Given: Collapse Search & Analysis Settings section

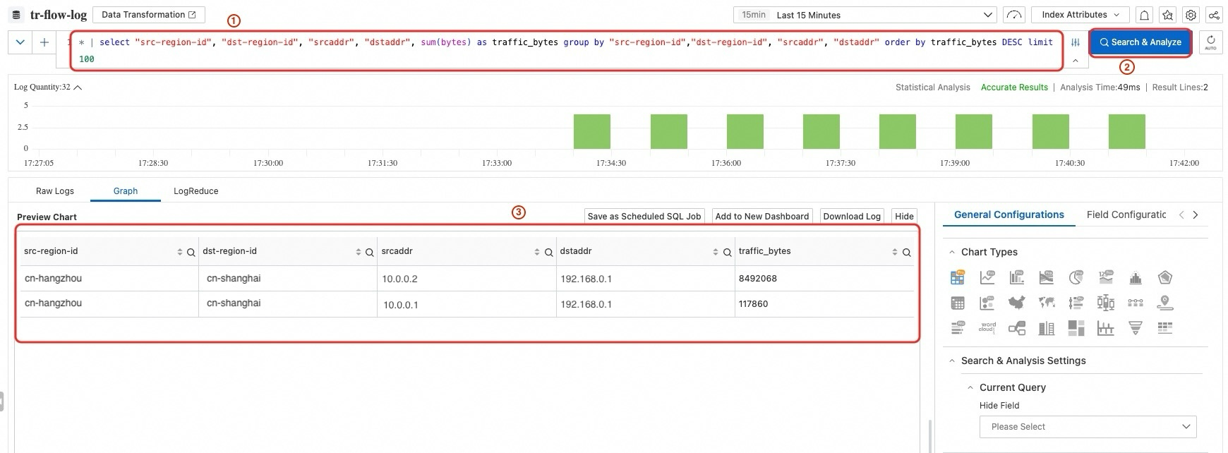Looking at the screenshot, I should (x=952, y=361).
